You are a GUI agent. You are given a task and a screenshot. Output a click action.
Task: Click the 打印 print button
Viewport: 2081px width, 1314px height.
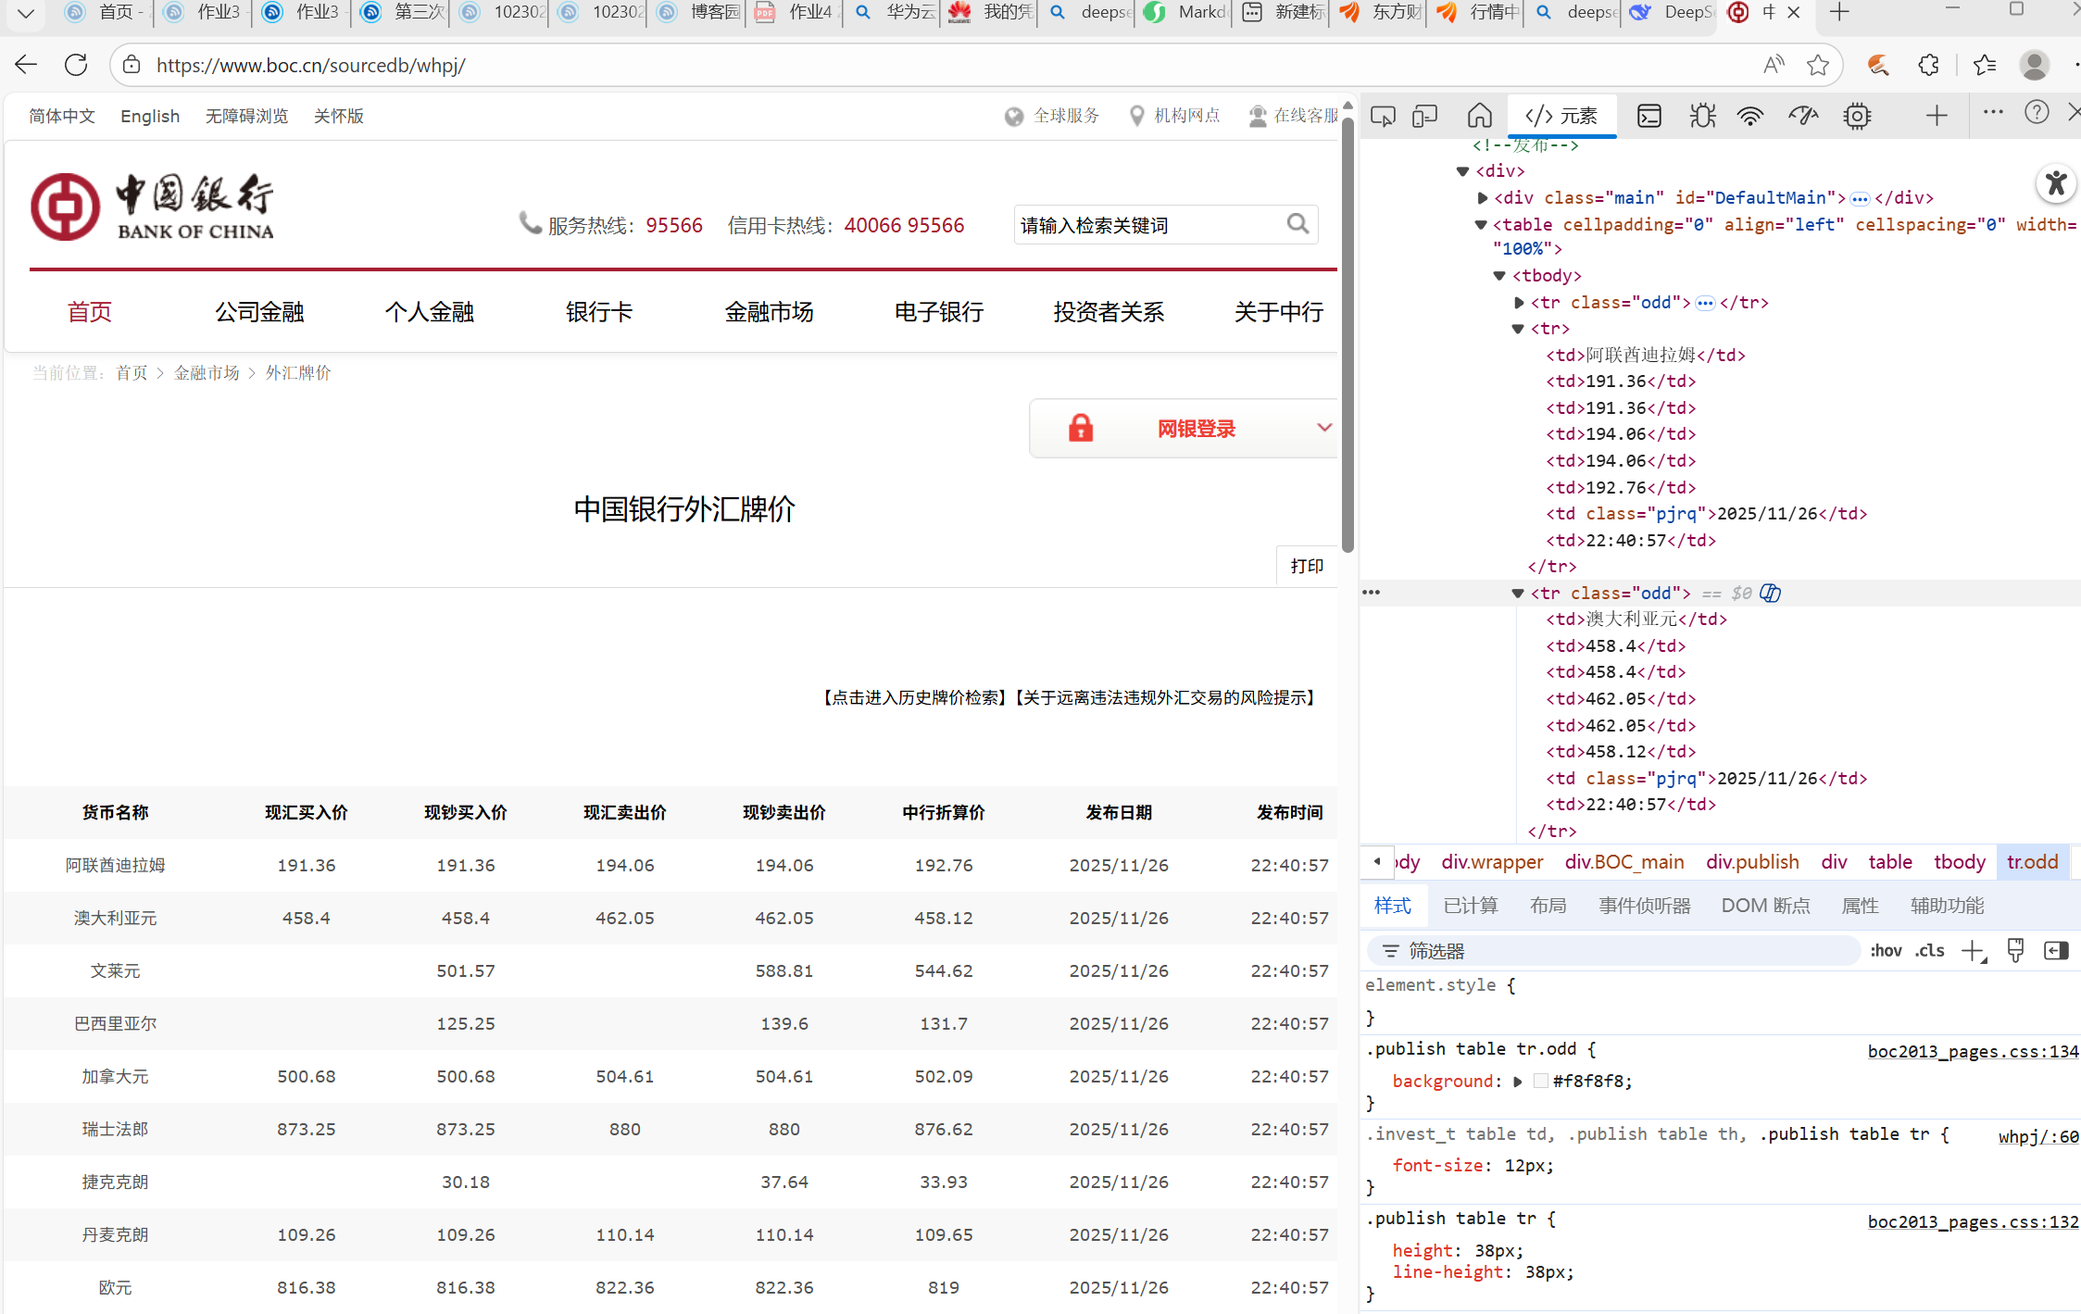1307,566
